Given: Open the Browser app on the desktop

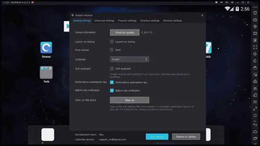Looking at the screenshot, I should [x=46, y=48].
